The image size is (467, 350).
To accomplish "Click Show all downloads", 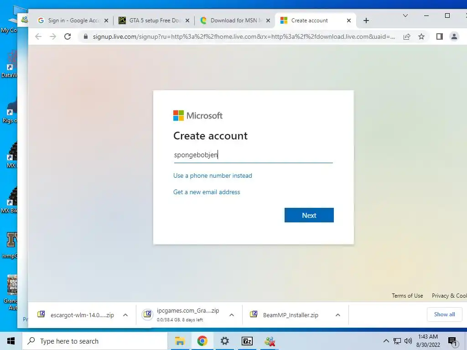I will coord(444,314).
